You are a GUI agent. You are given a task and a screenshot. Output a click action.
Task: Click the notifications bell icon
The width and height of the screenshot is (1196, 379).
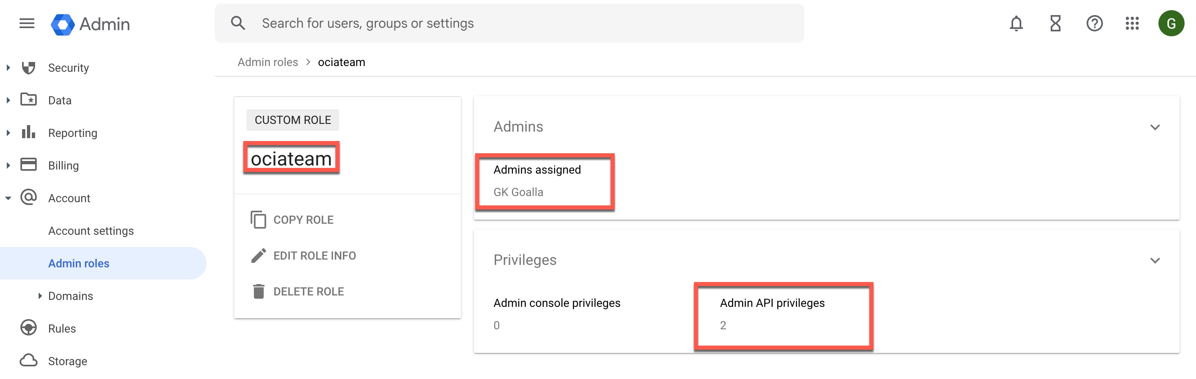coord(1016,23)
